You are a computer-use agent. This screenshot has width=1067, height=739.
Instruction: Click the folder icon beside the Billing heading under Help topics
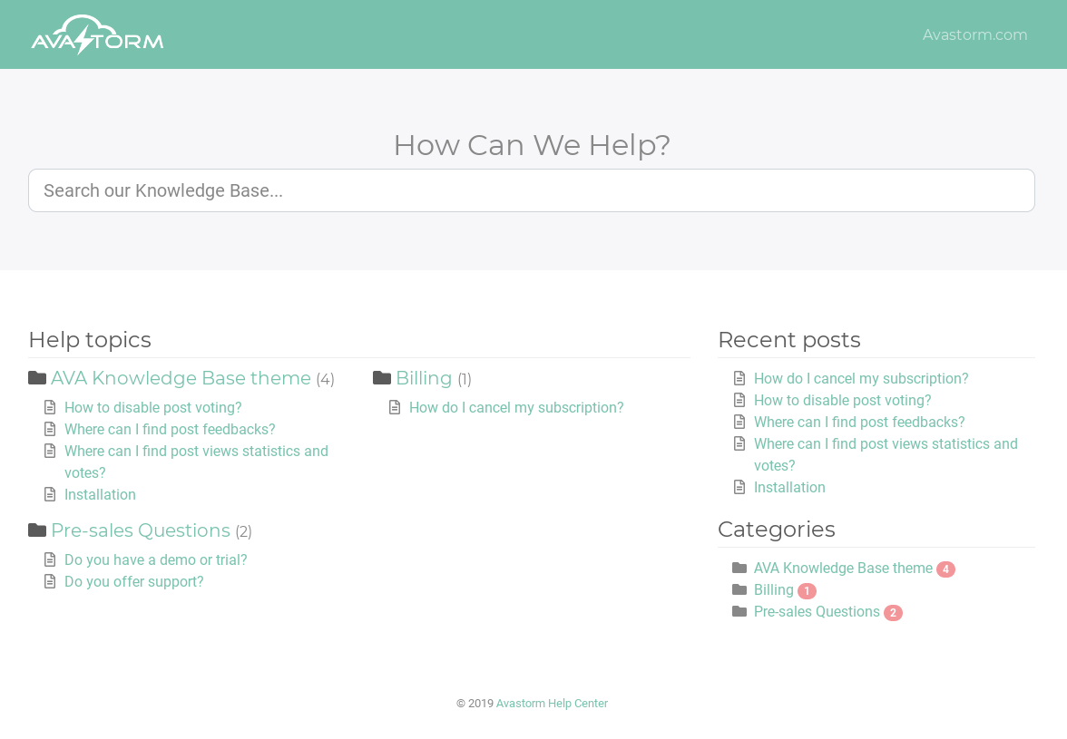point(382,378)
